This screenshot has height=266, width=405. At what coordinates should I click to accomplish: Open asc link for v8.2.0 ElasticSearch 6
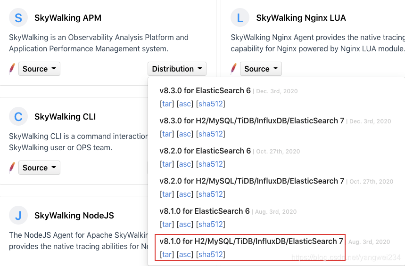click(x=185, y=164)
